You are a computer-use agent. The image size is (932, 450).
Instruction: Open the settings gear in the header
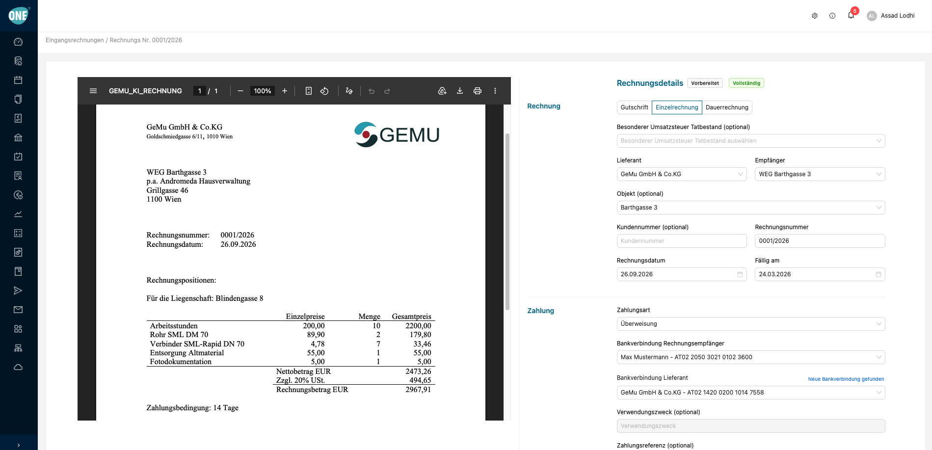[815, 16]
